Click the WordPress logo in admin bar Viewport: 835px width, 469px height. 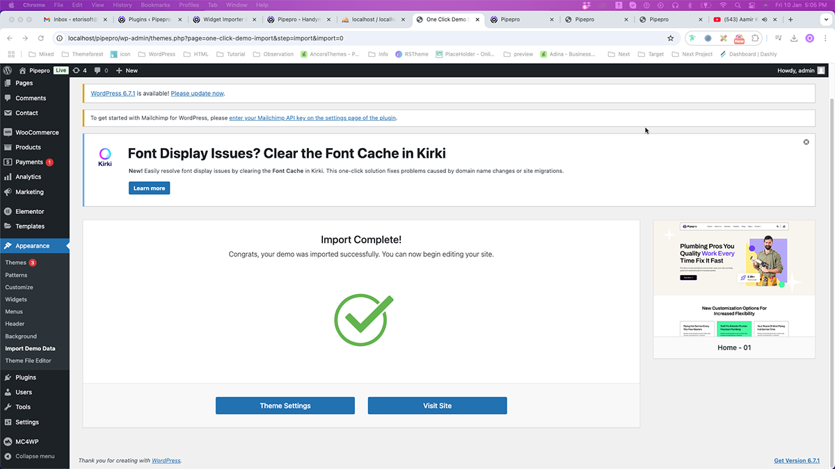tap(8, 70)
